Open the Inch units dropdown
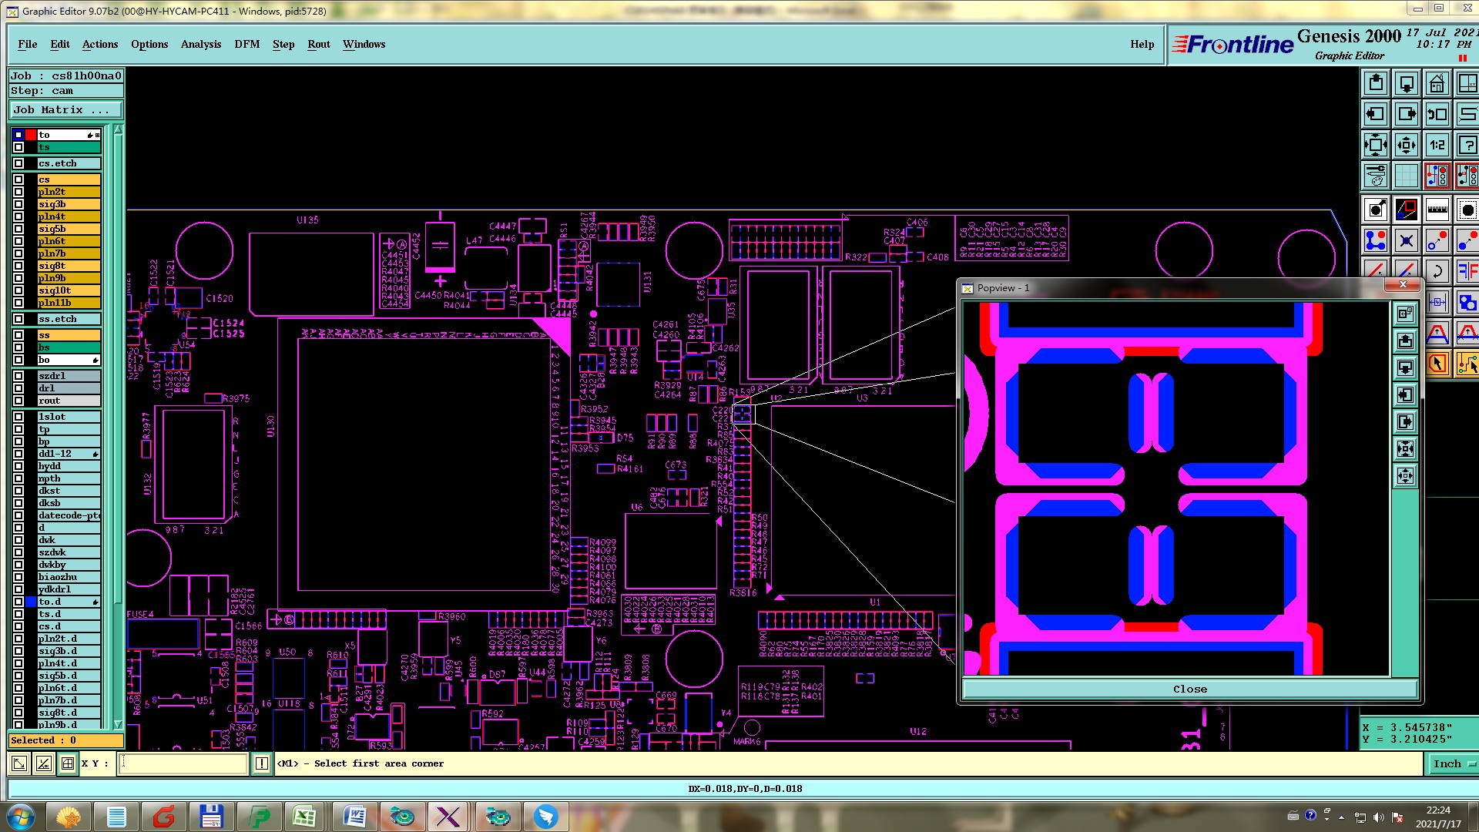The image size is (1479, 832). click(x=1452, y=763)
